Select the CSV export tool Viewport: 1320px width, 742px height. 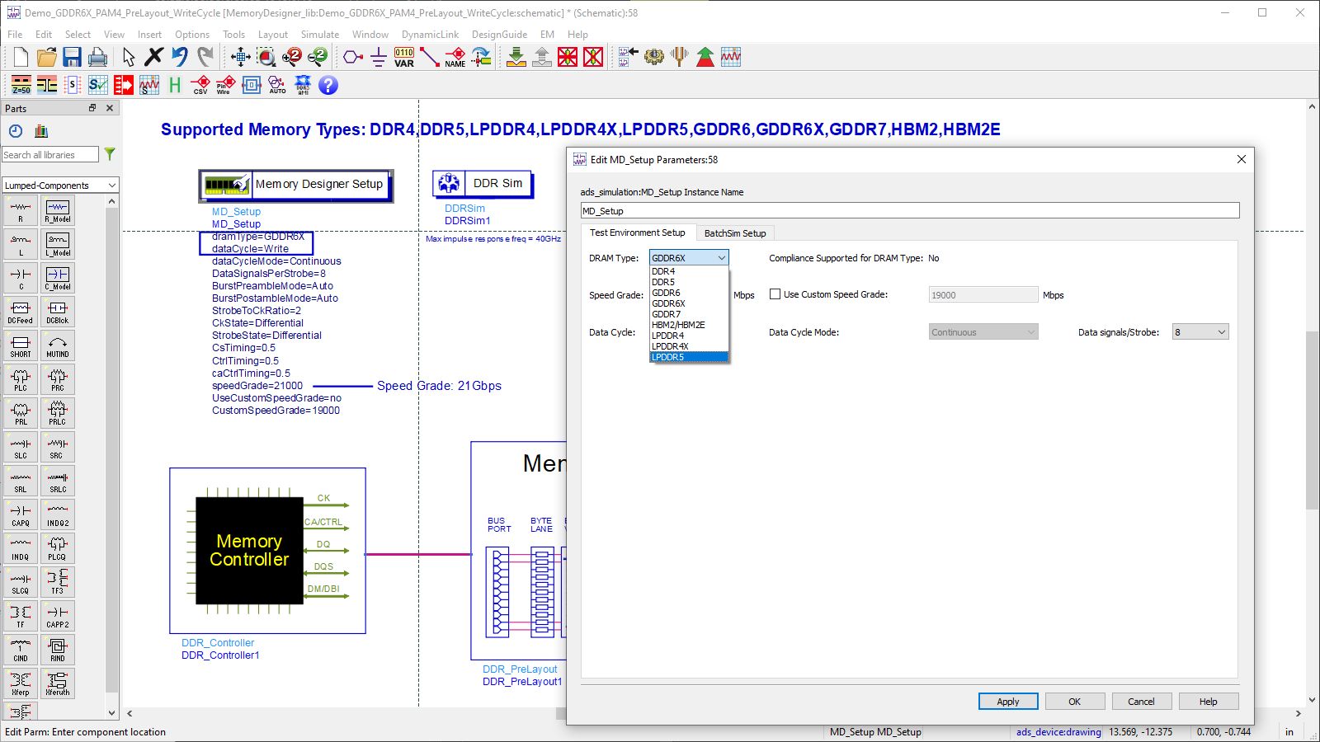pos(200,83)
